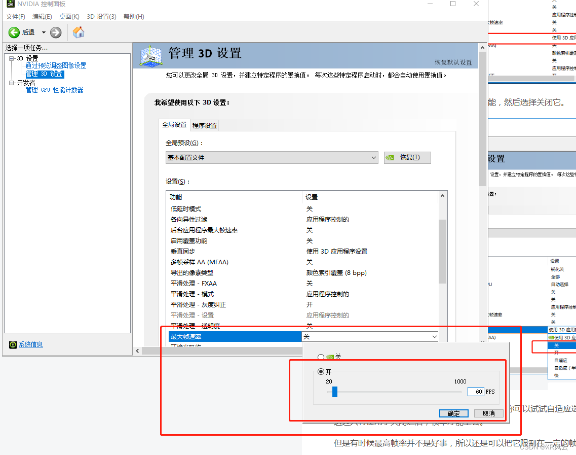Viewport: 576px width, 455px height.
Task: Click the 取消 button in popup
Action: pos(488,413)
